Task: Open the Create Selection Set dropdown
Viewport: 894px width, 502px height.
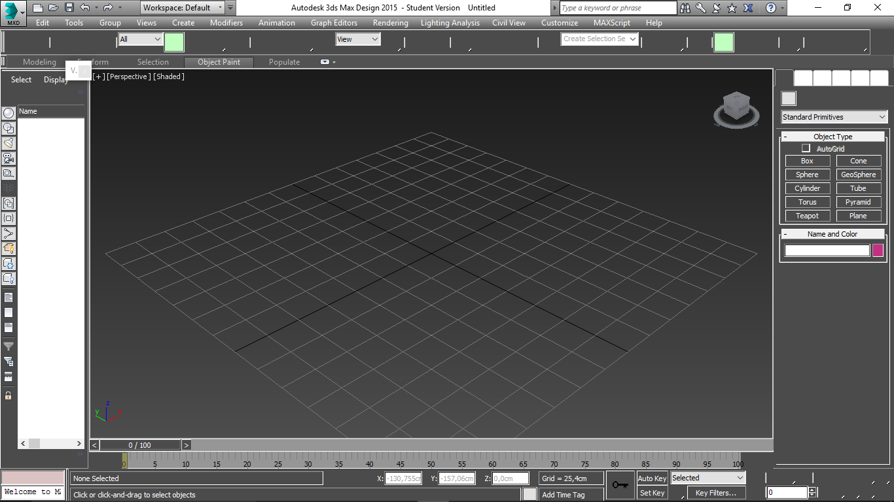Action: pos(599,39)
